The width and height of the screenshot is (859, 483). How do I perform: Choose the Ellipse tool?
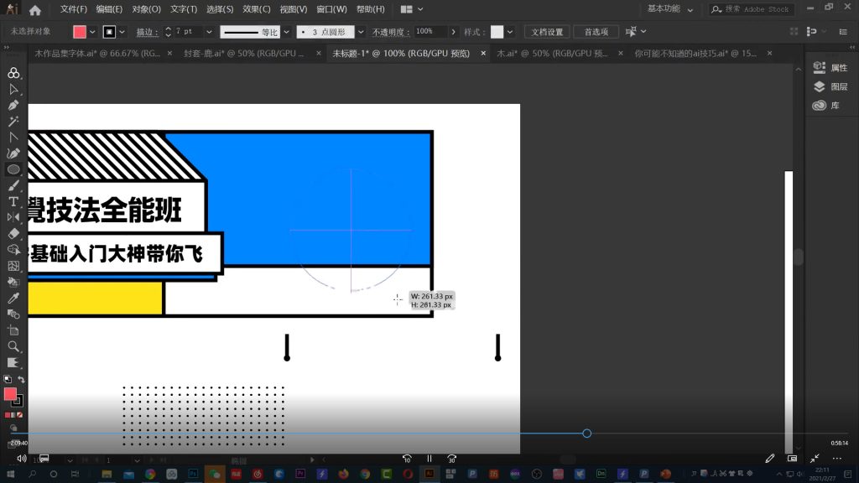click(x=13, y=169)
